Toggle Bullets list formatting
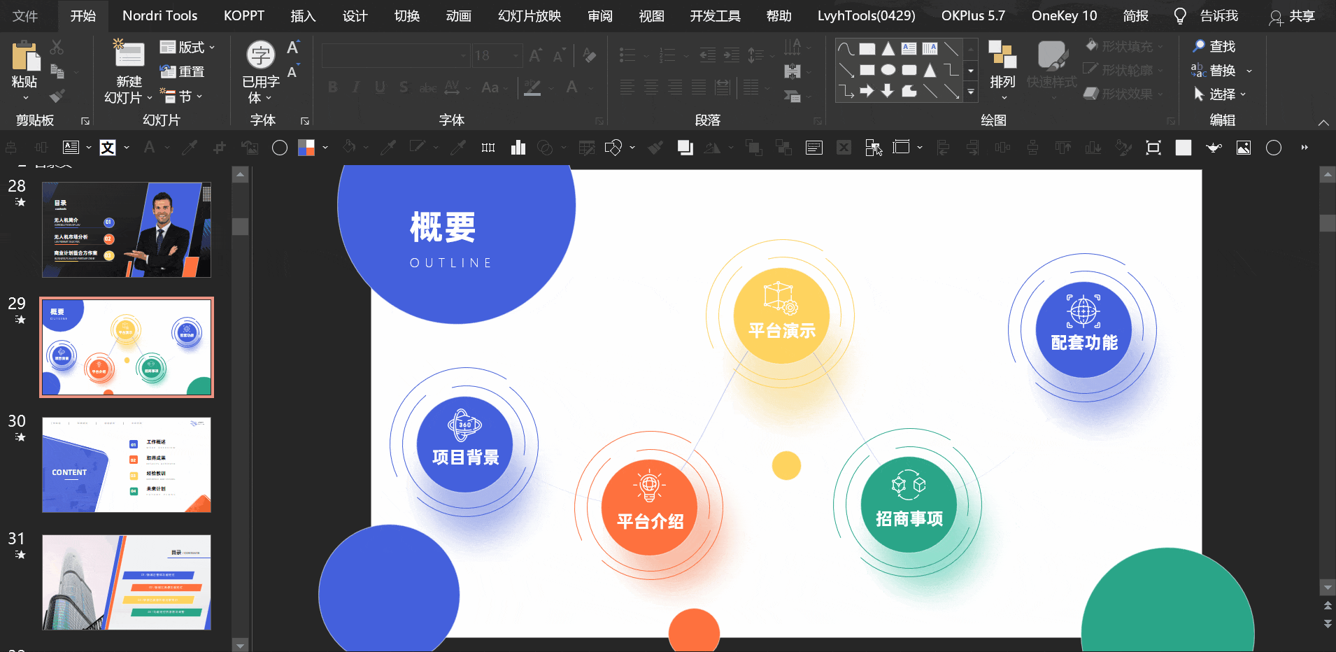The width and height of the screenshot is (1336, 652). click(627, 55)
